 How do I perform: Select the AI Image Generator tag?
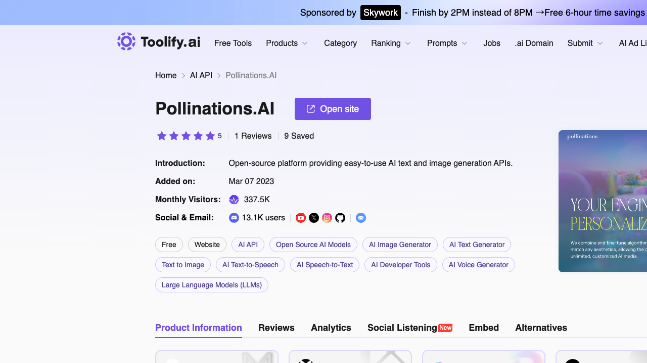pyautogui.click(x=400, y=245)
